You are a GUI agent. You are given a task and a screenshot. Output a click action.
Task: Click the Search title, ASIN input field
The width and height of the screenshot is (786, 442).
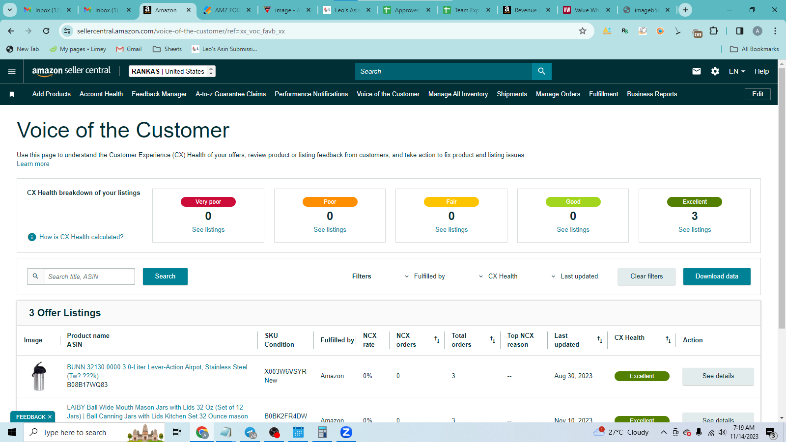(89, 276)
